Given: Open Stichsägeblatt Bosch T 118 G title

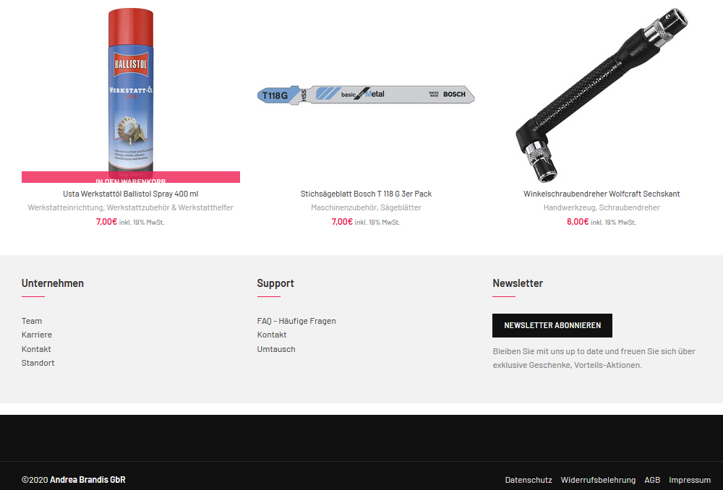Looking at the screenshot, I should pos(366,194).
